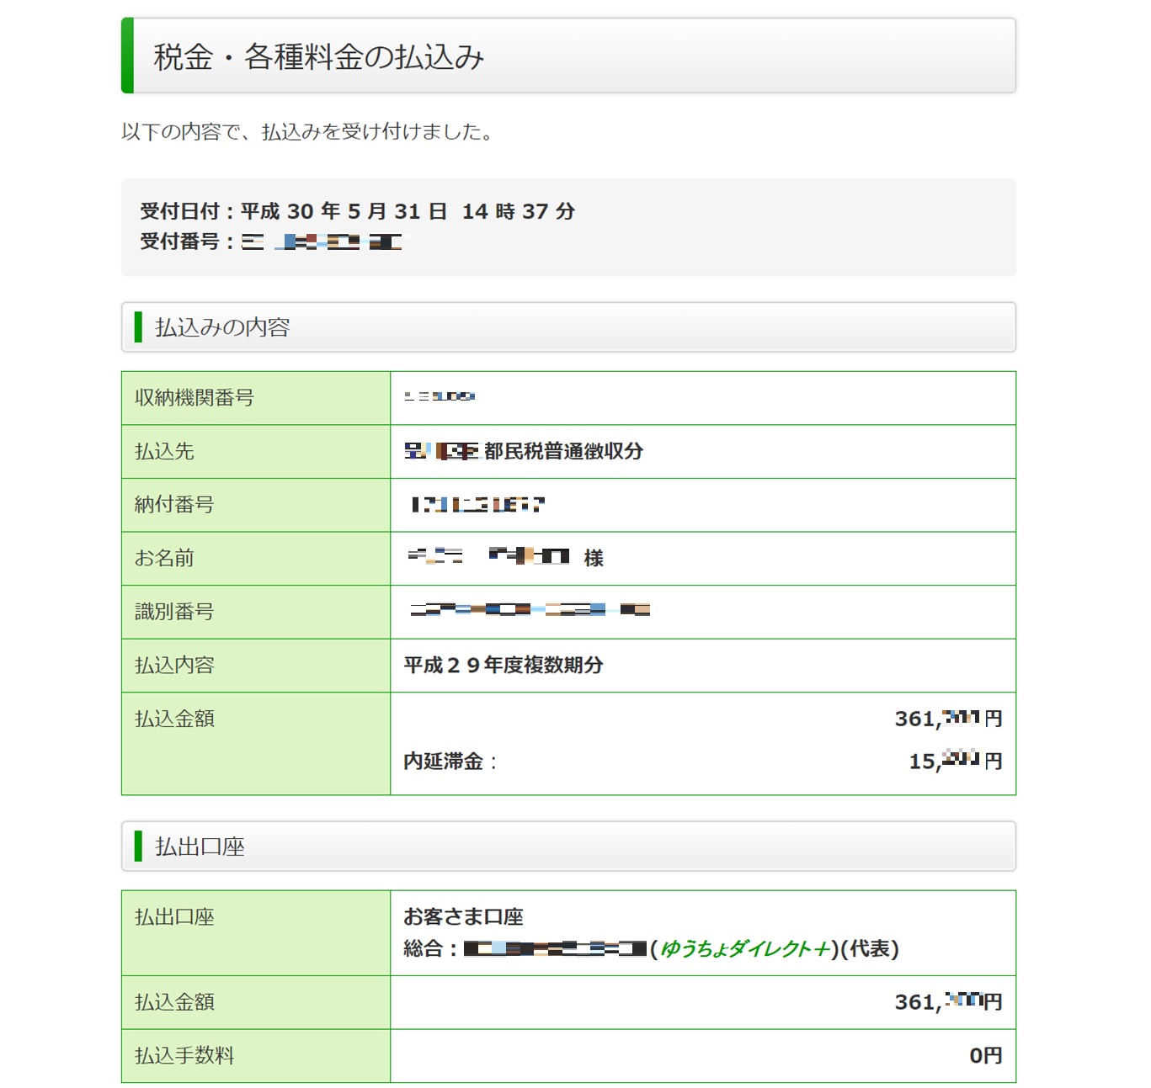Image resolution: width=1151 pixels, height=1088 pixels.
Task: Select the お客さま口座 account text
Action: point(463,916)
